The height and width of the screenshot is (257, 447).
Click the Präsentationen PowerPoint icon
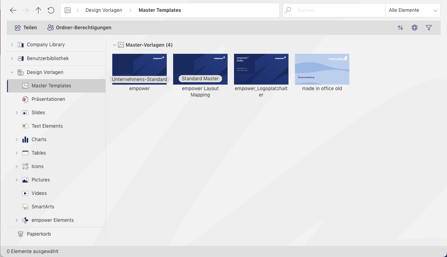click(x=25, y=99)
